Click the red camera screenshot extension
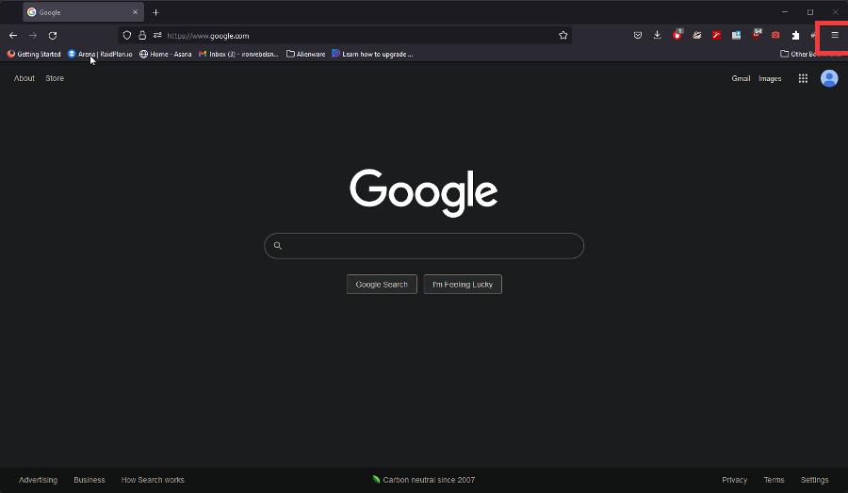Viewport: 848px width, 493px height. [x=775, y=35]
